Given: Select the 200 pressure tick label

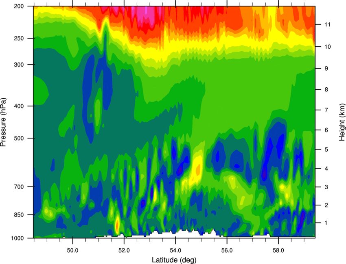Looking at the screenshot, I should (19, 6).
